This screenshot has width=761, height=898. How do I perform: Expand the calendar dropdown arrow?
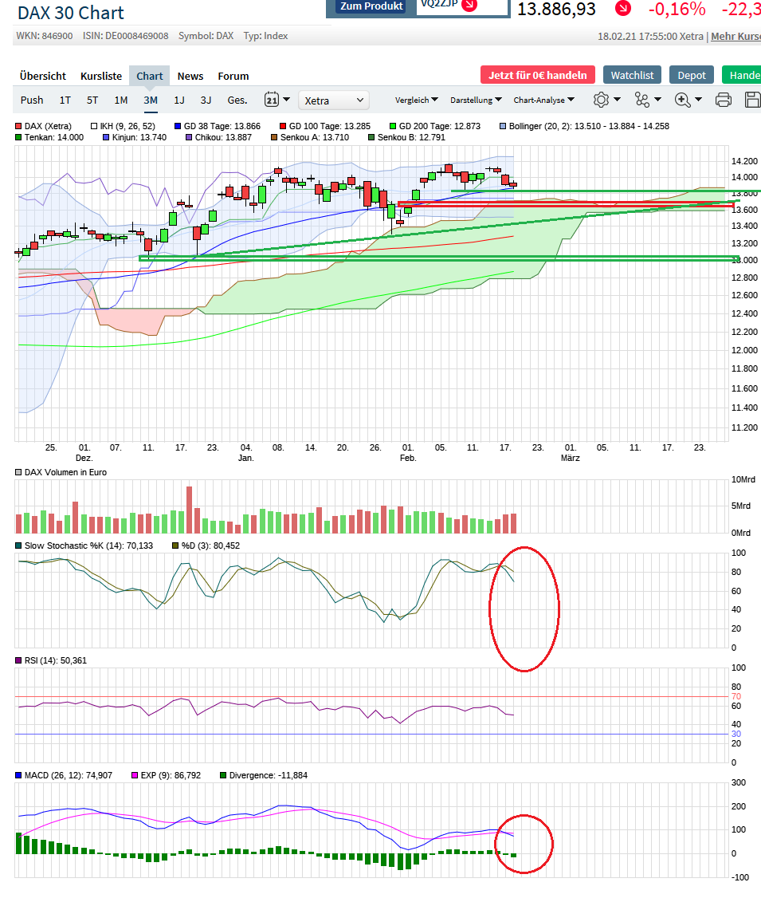286,100
